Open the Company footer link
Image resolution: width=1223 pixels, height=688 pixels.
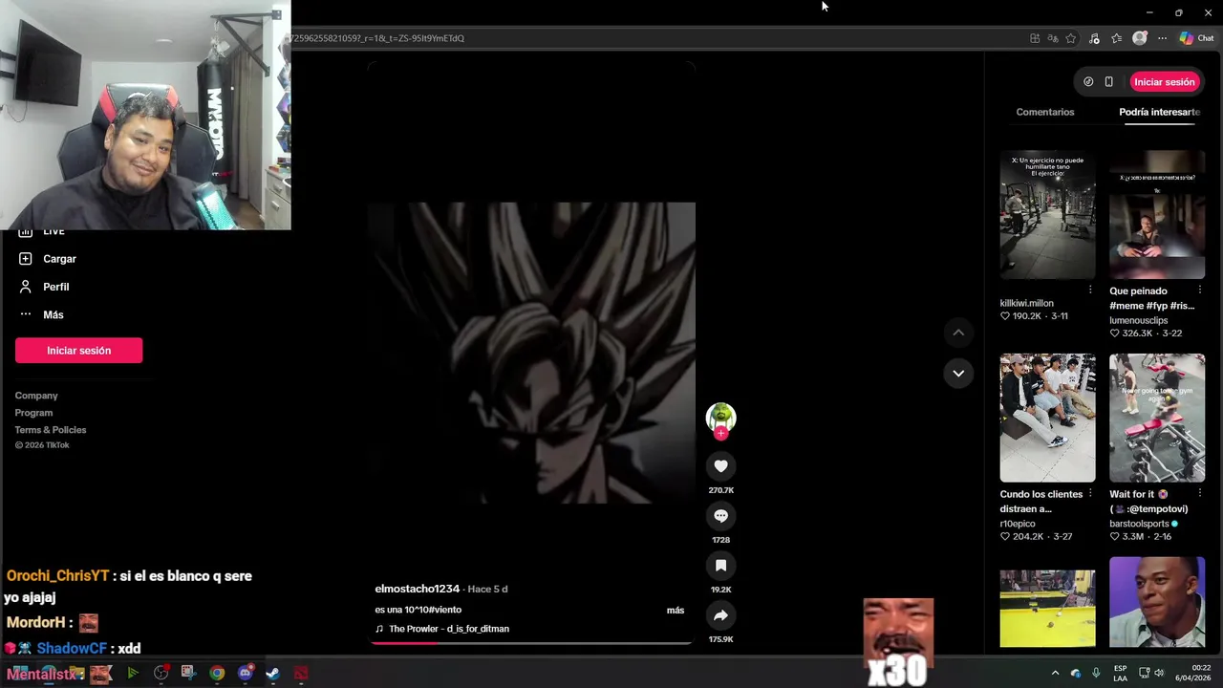(36, 396)
